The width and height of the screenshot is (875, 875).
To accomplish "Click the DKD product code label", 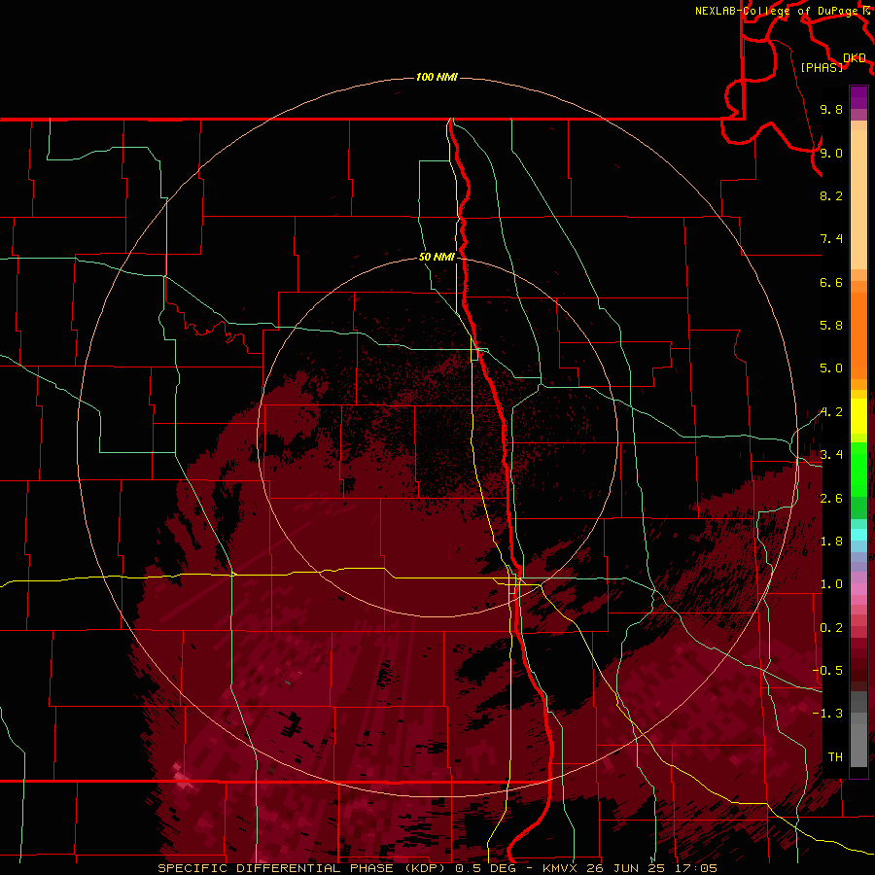I will coord(855,57).
